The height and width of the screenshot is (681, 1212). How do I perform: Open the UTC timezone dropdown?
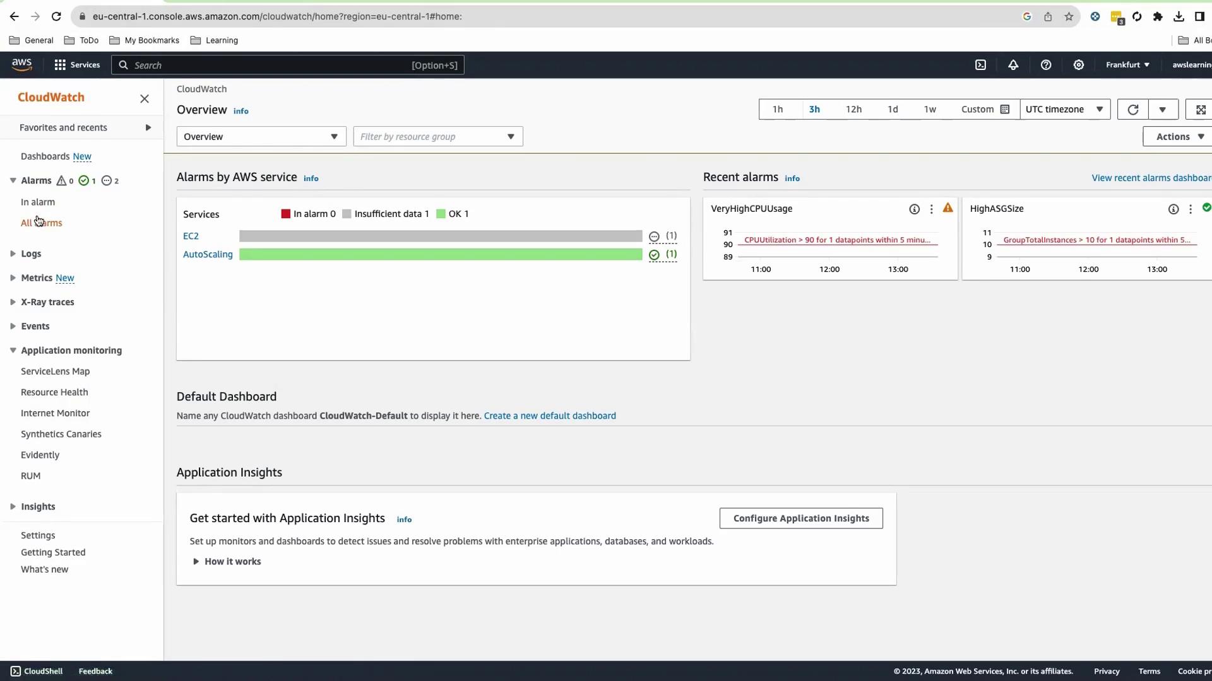click(1064, 109)
